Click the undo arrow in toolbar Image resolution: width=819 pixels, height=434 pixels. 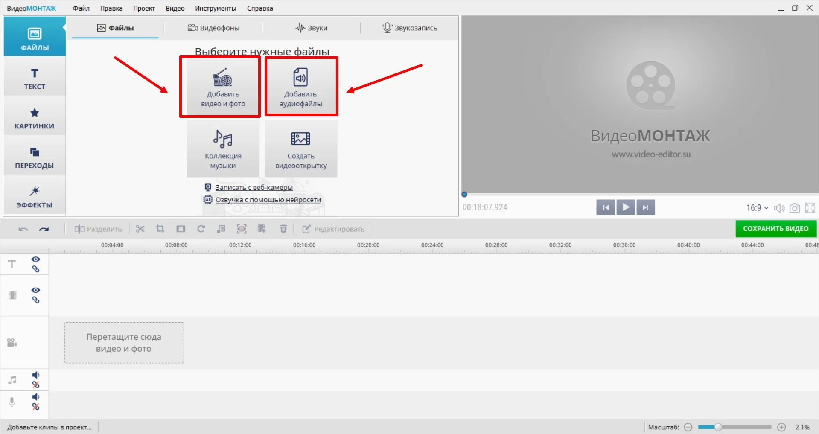point(23,229)
